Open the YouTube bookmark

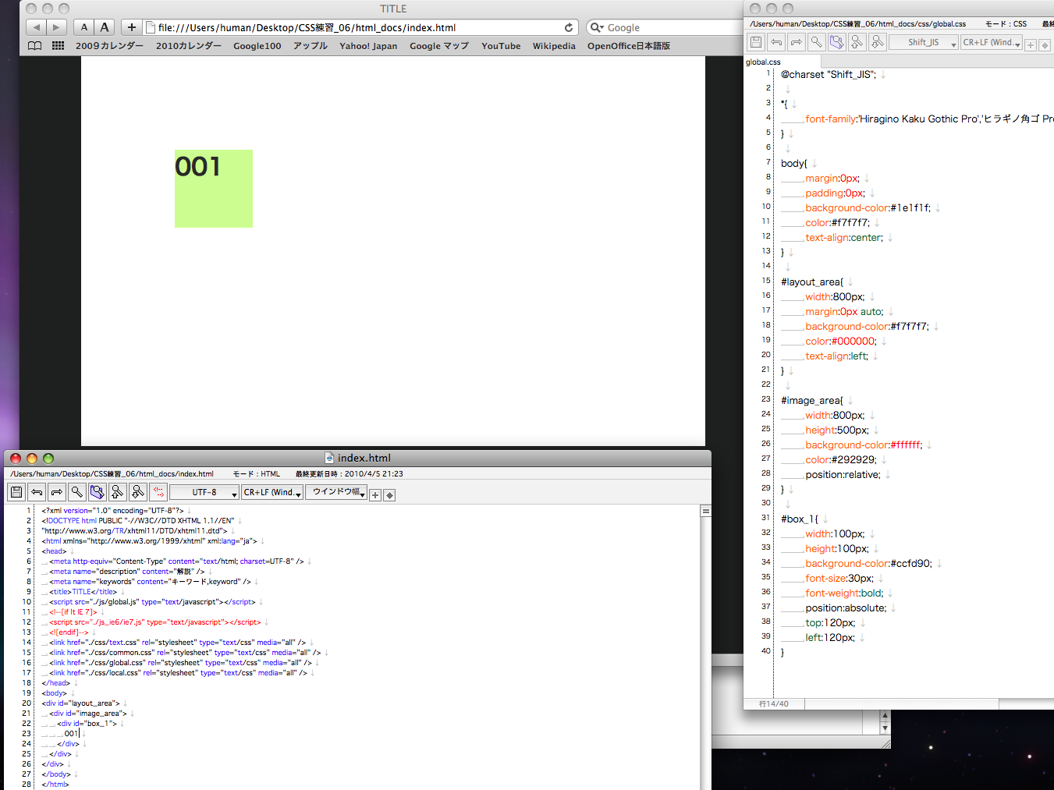pos(501,46)
